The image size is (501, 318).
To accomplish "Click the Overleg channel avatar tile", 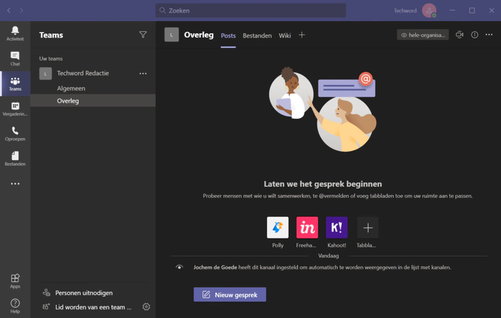I will click(172, 35).
